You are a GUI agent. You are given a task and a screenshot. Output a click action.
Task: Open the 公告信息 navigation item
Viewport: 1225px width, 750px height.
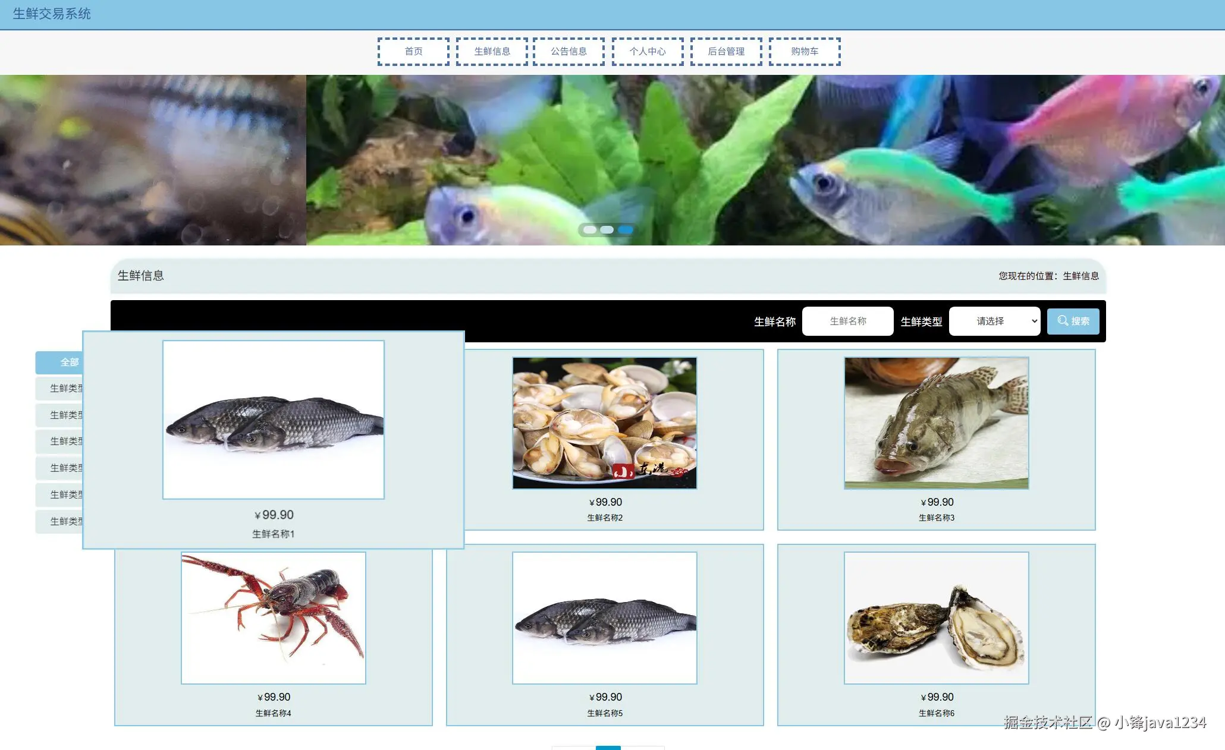[568, 51]
